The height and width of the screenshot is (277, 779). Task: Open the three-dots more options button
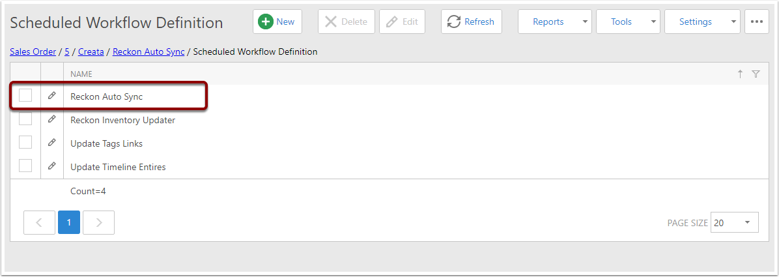757,22
